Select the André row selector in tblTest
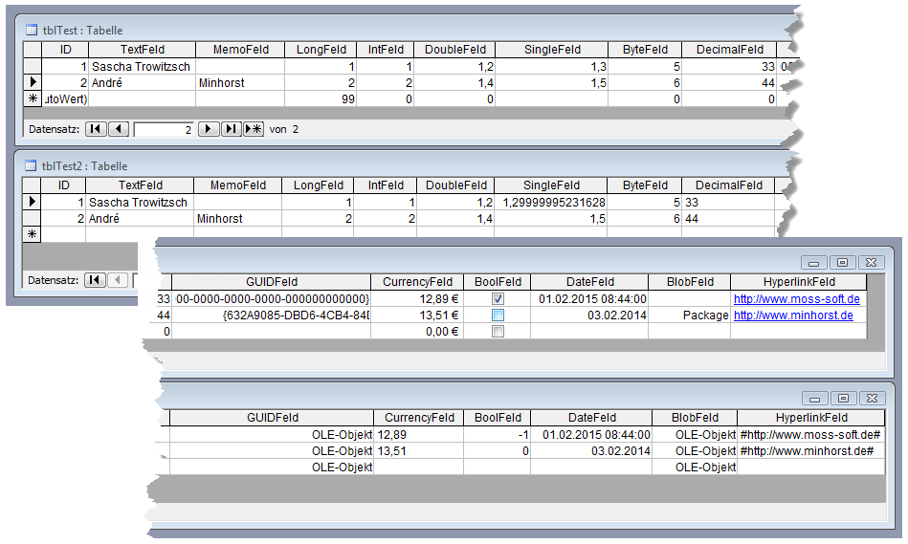Viewport: 908px width, 544px height. (33, 83)
